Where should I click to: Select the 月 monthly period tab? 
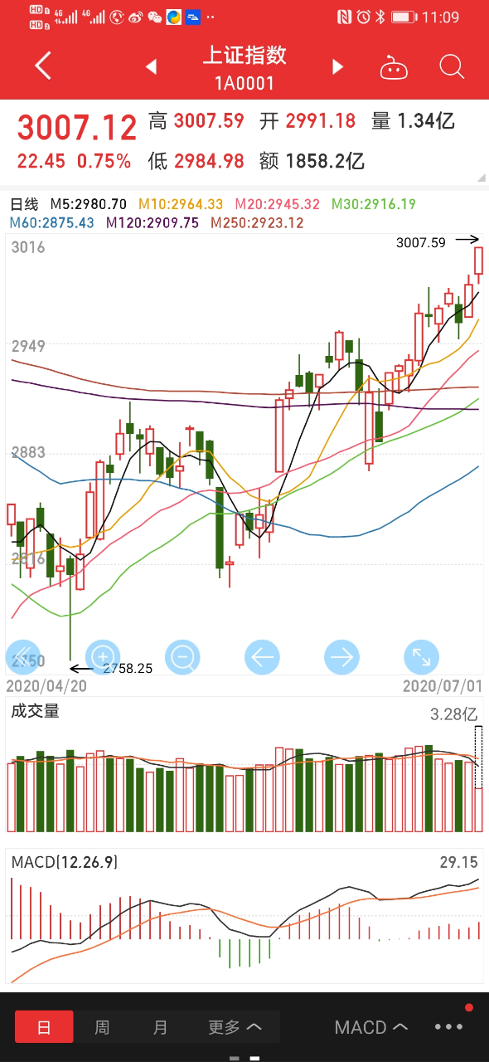pyautogui.click(x=160, y=1027)
